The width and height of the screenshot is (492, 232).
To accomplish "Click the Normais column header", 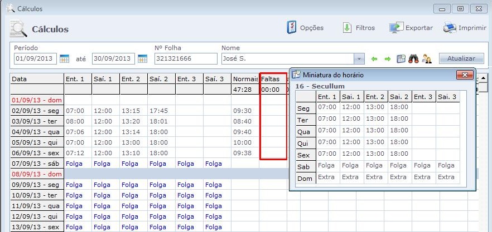I will 245,79.
